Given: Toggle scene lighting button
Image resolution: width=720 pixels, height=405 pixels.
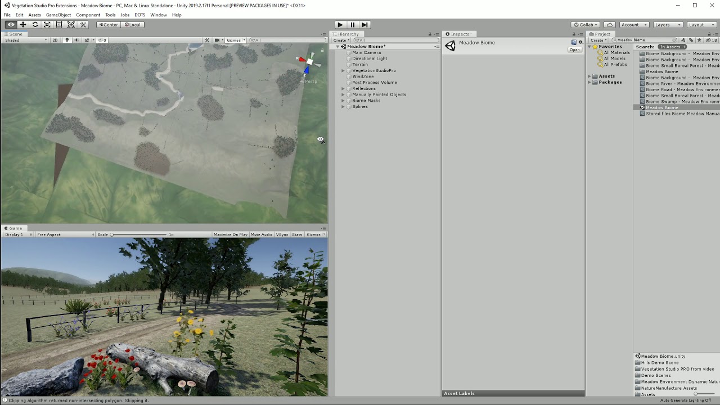Looking at the screenshot, I should 67,40.
